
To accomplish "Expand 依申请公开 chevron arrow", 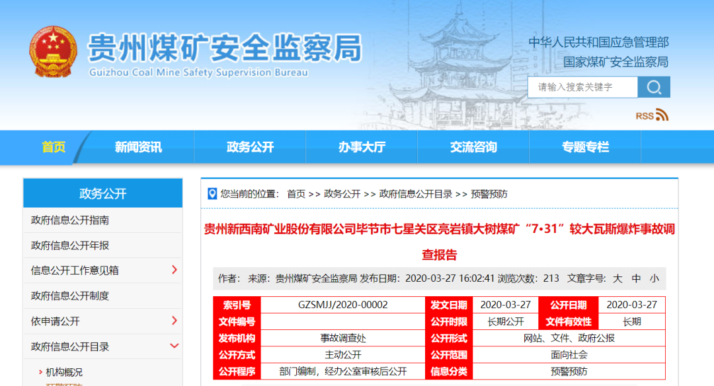I will pyautogui.click(x=175, y=321).
